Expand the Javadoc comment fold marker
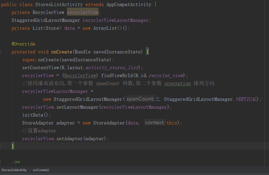The height and width of the screenshot is (175, 269). (x=1, y=162)
